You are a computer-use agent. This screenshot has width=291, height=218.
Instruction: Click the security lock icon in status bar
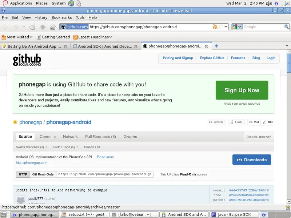pyautogui.click(x=288, y=207)
